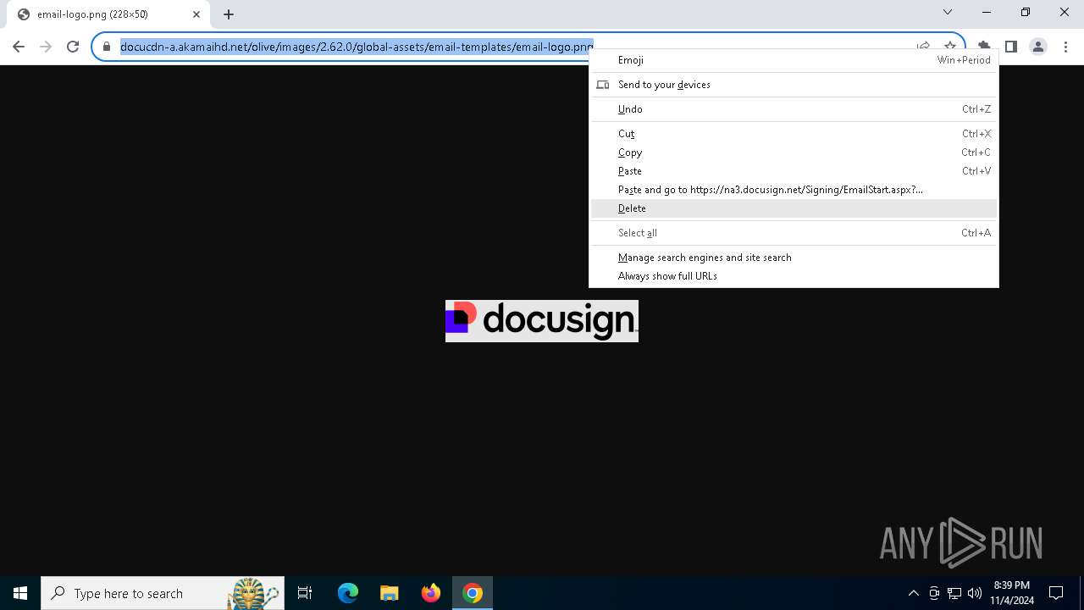Open Chrome's three-dot menu
The width and height of the screenshot is (1084, 610).
coord(1065,47)
